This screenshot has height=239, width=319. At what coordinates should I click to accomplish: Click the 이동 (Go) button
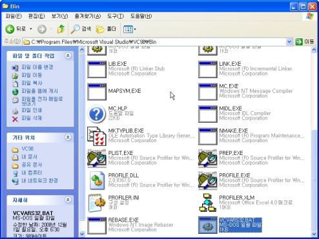(x=305, y=42)
